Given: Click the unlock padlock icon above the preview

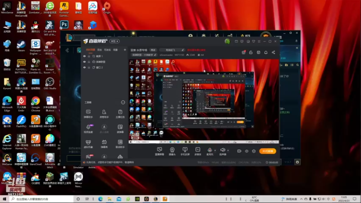Looking at the screenshot, I should (x=251, y=52).
